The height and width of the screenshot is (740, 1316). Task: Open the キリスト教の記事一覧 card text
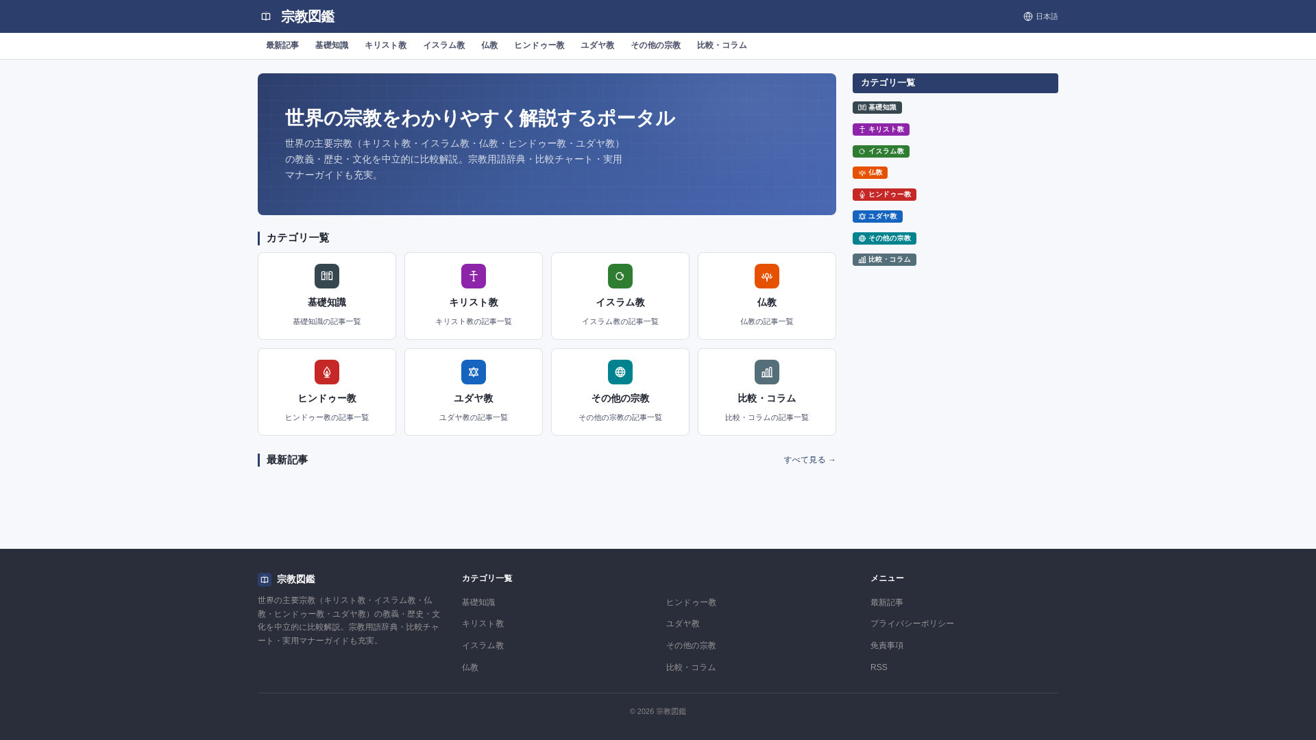474,321
